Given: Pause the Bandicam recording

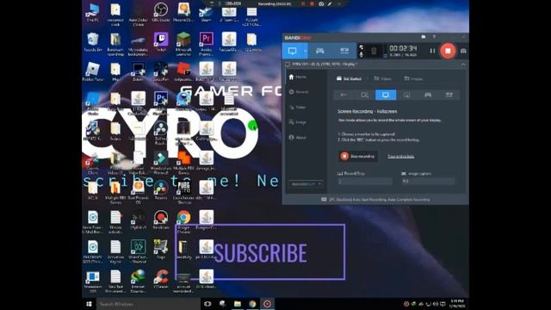Looking at the screenshot, I should click(x=432, y=51).
